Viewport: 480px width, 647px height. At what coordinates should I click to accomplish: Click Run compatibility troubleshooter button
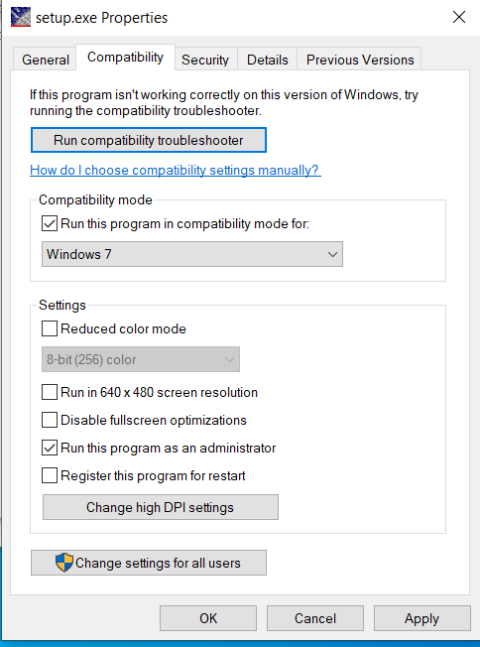(149, 140)
